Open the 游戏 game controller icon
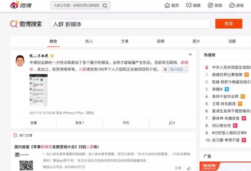The image size is (251, 171). 232,5
